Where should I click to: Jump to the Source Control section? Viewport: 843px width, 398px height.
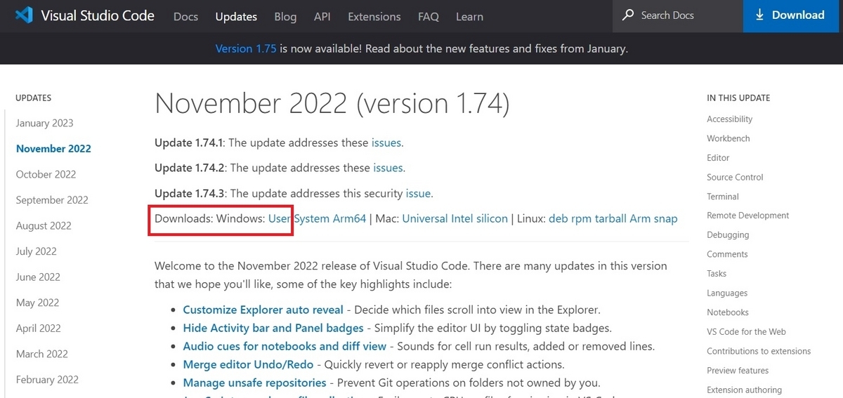click(x=735, y=177)
